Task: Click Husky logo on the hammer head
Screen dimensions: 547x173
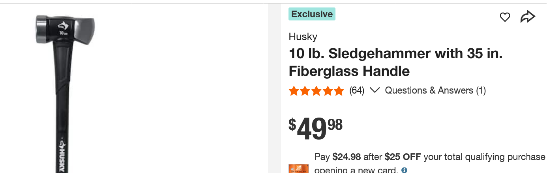Action: click(63, 26)
